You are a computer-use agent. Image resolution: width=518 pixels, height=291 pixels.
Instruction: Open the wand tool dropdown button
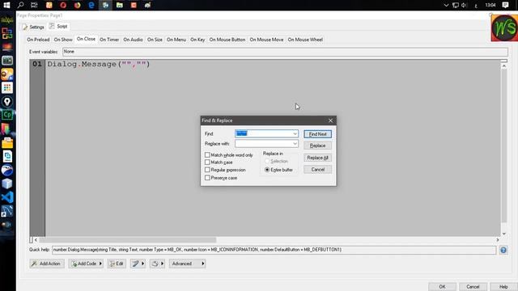coord(138,264)
